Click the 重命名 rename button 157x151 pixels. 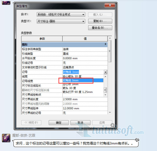tap(100, 28)
